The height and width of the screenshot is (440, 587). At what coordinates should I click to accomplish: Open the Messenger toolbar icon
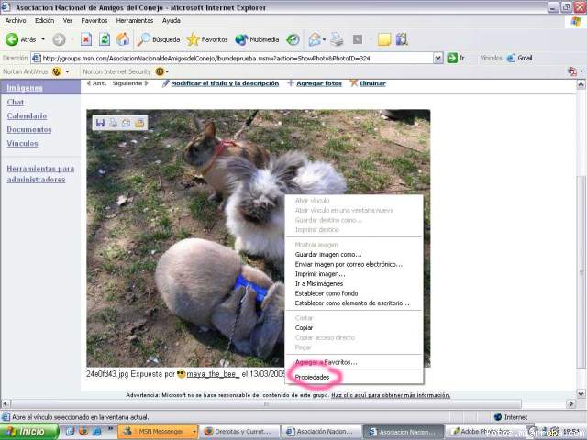402,39
